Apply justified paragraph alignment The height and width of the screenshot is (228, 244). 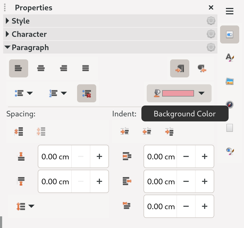(85, 68)
